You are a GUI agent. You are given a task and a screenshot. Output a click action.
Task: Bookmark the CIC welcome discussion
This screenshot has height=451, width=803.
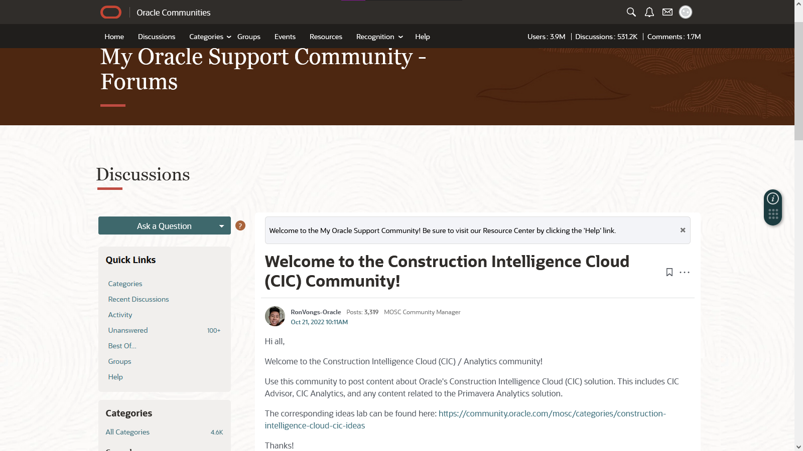670,272
